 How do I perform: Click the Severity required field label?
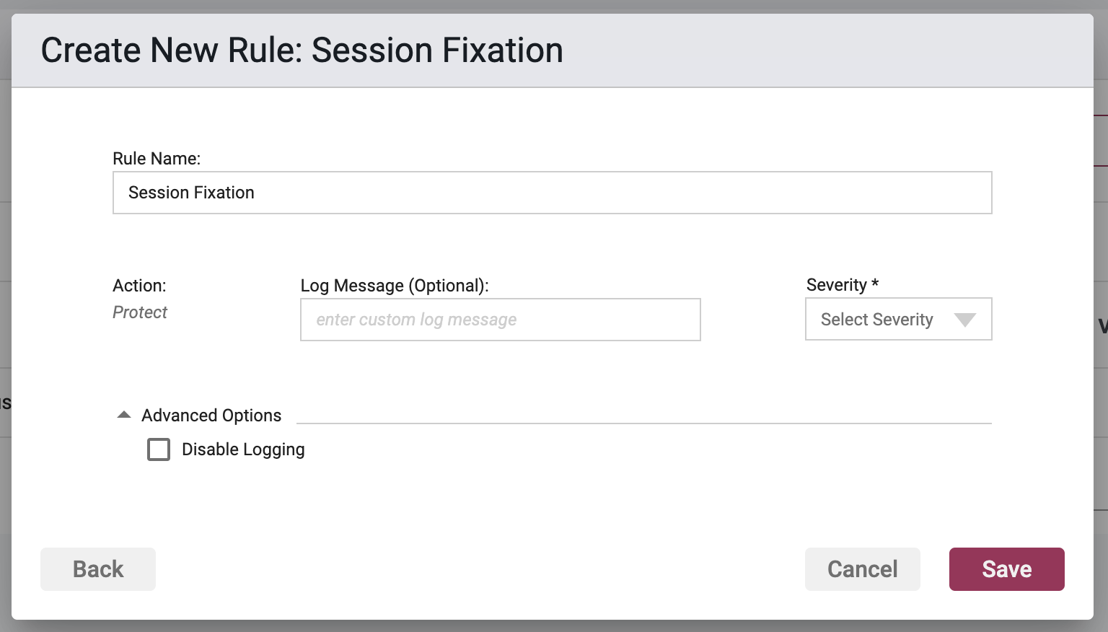click(843, 285)
